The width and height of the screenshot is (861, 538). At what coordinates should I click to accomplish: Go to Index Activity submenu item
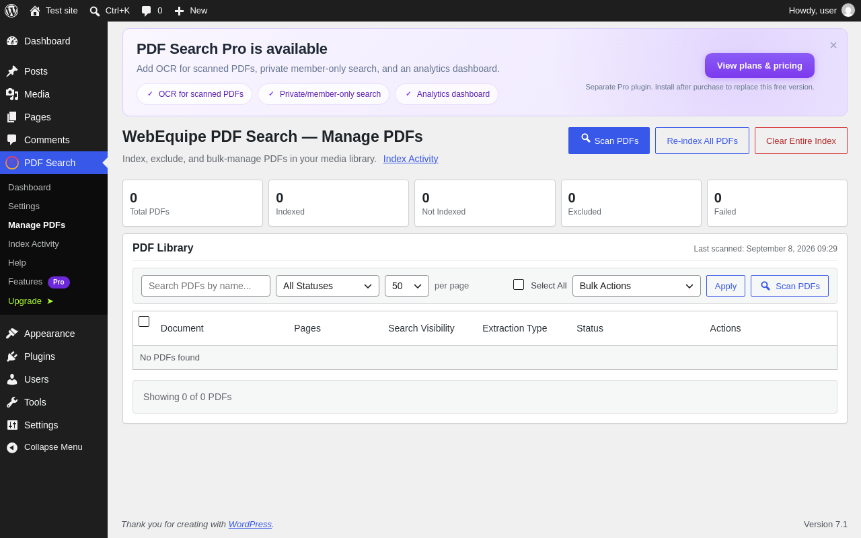[x=34, y=243]
